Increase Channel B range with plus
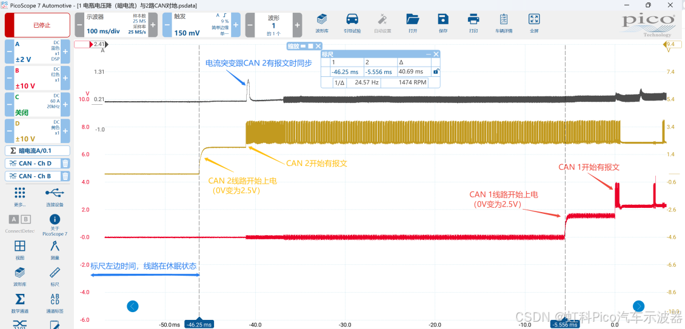685x329 pixels. 65,78
